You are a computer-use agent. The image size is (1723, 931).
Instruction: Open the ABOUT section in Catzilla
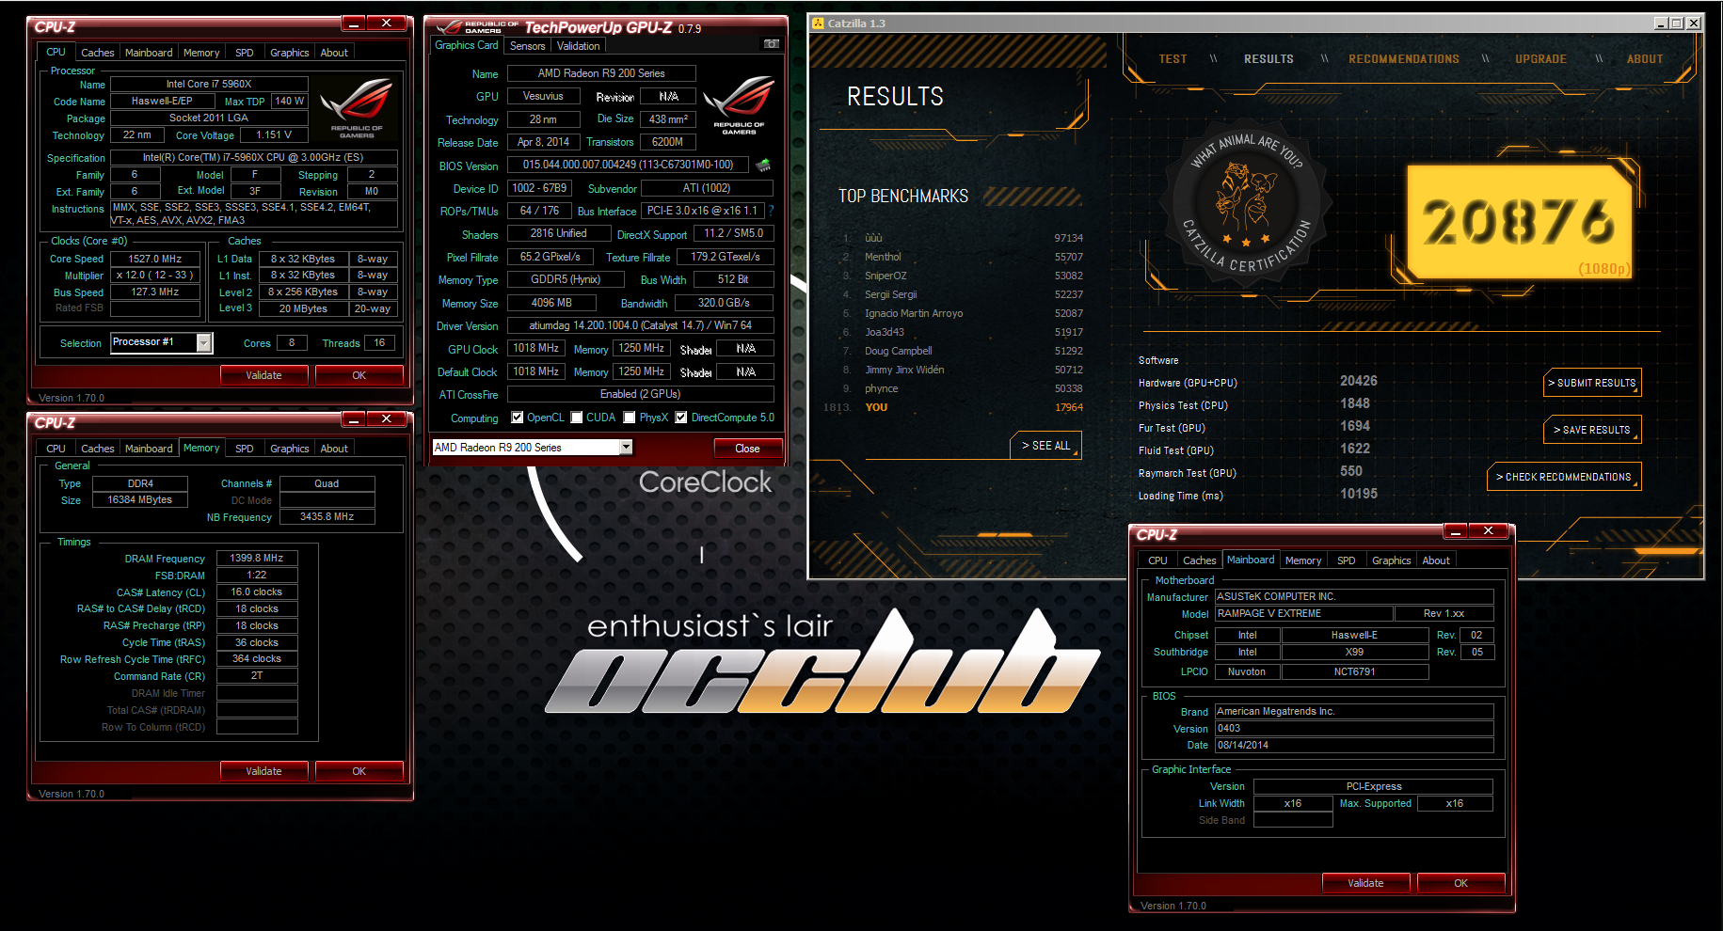point(1645,59)
